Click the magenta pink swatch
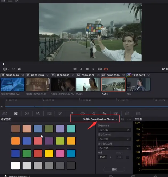This screenshot has height=177, width=168. [60, 153]
